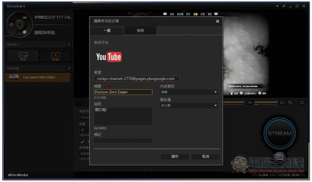Open the audio mixer icon
The width and height of the screenshot is (312, 182).
click(x=290, y=102)
